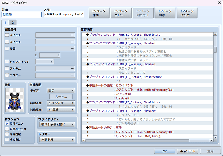Click the horizontal scrollbar thumb
The height and width of the screenshot is (156, 223).
137,141
